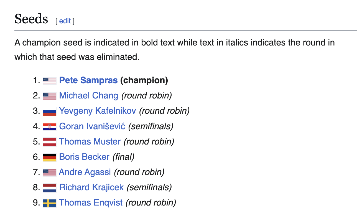Open the Boris Becker link
This screenshot has width=362, height=223.
click(84, 157)
